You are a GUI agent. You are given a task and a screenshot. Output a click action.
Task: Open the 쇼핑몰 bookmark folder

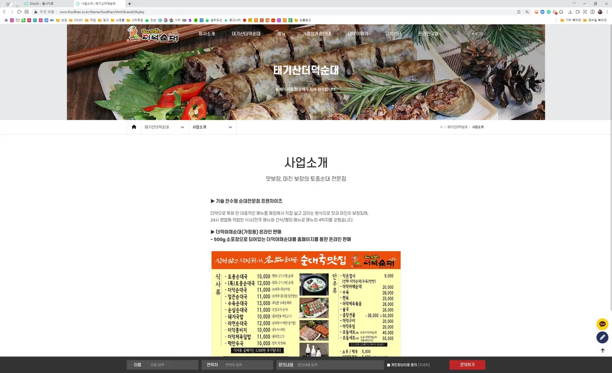(x=118, y=20)
